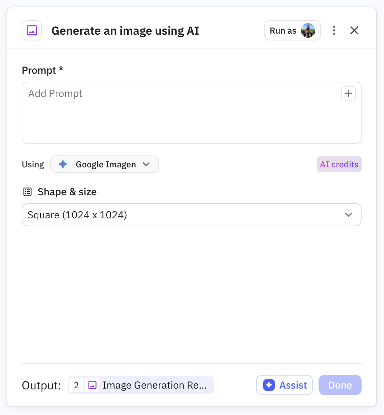The width and height of the screenshot is (384, 415).
Task: Click the step number 2 badge in Output
Action: 76,385
